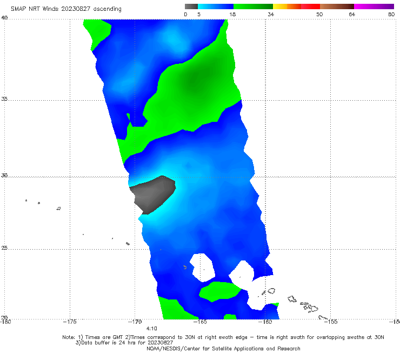Click the '34' color scale label
This screenshot has width=400, height=352.
point(271,14)
